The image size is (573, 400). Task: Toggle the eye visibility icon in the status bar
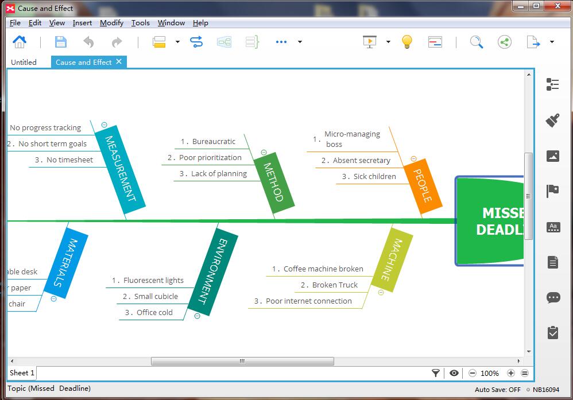454,373
